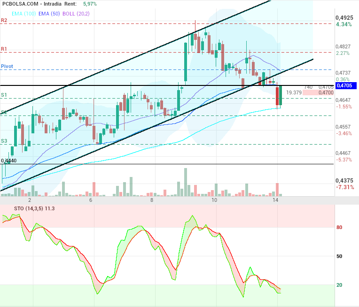Click the PCBOLSA.COM title text

[21, 4]
